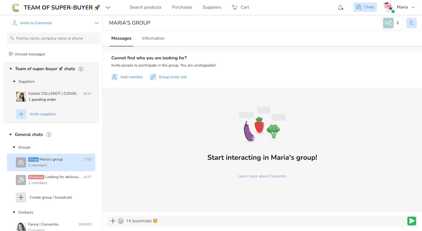
Task: Click Learn more about Consentio link
Action: (262, 176)
